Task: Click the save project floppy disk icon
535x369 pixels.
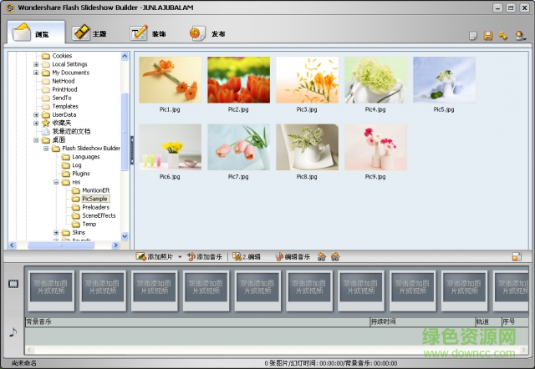Action: 489,36
